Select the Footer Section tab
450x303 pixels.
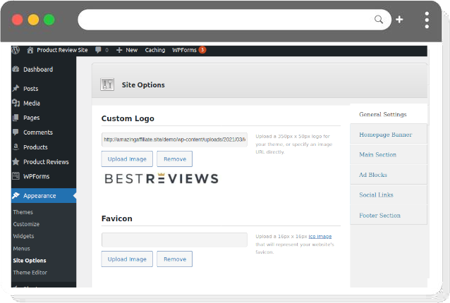(379, 216)
